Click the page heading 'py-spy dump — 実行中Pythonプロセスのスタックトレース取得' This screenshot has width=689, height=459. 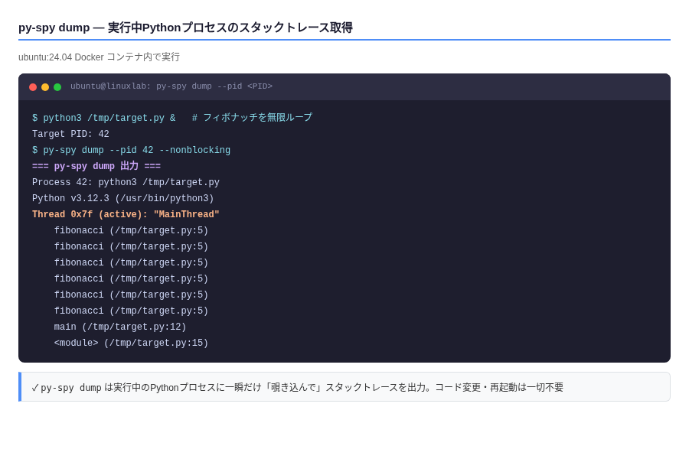pos(185,28)
